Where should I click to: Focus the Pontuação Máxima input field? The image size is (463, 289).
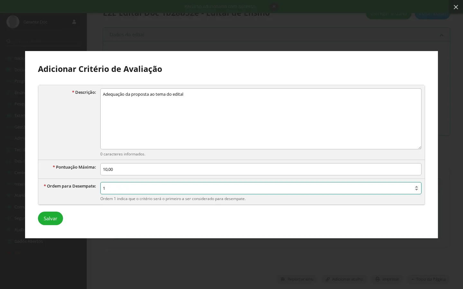(261, 169)
